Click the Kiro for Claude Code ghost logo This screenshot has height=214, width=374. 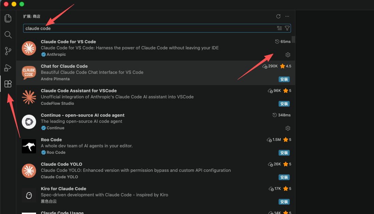(29, 195)
